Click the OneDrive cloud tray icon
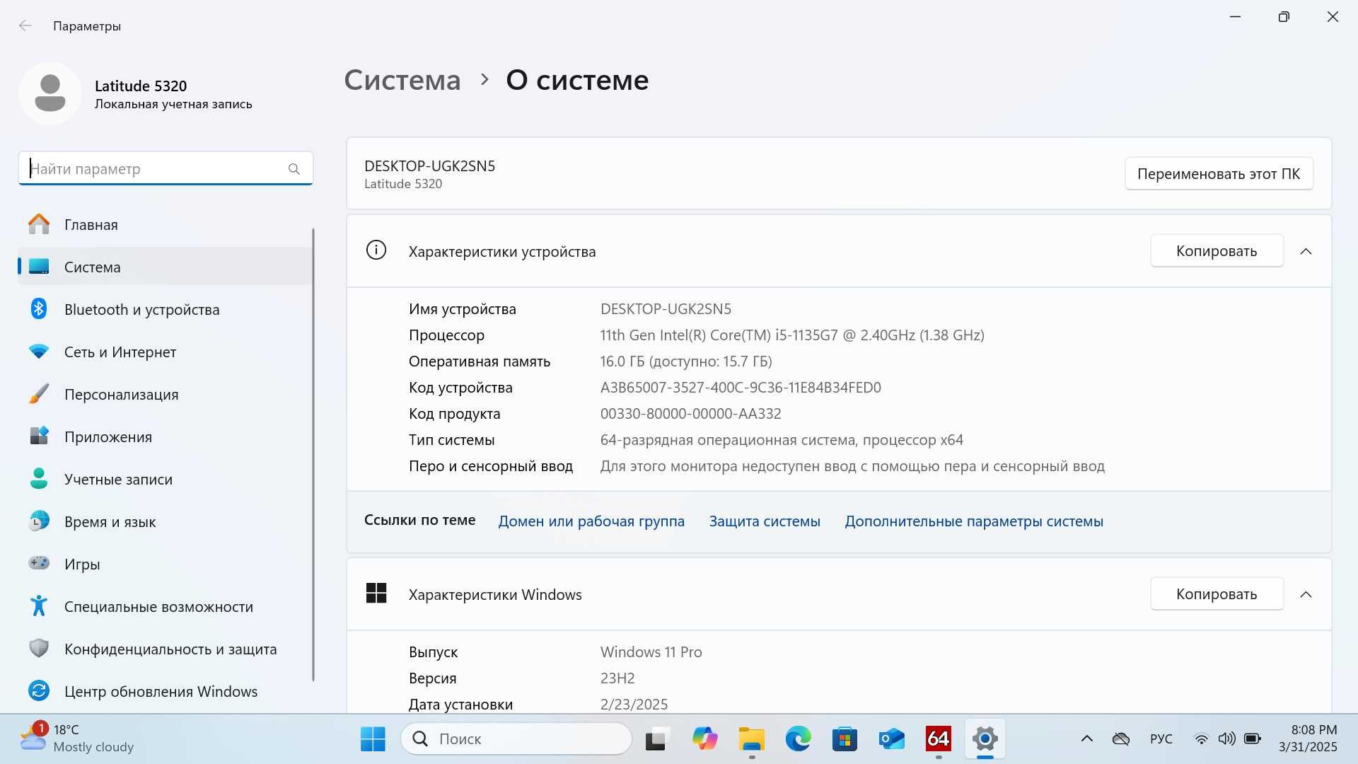Screen dimensions: 1358x764 click(x=1120, y=739)
